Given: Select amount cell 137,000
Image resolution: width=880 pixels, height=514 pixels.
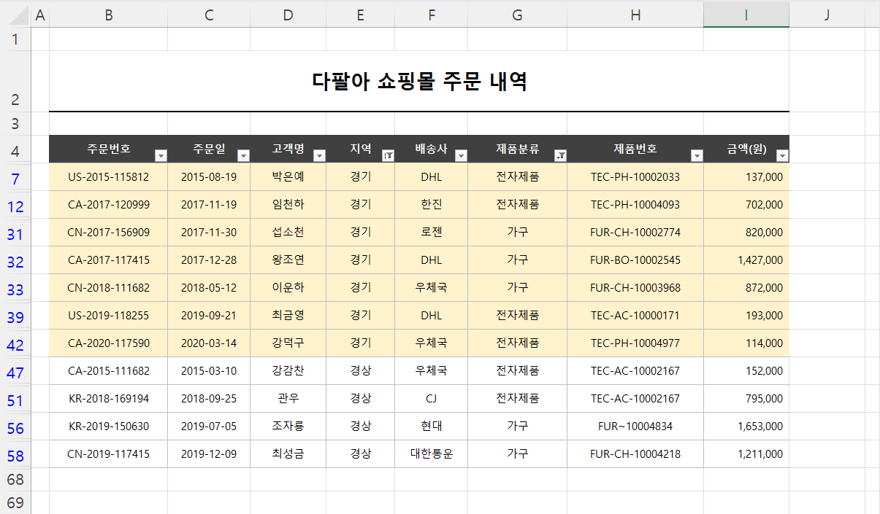Looking at the screenshot, I should (746, 177).
